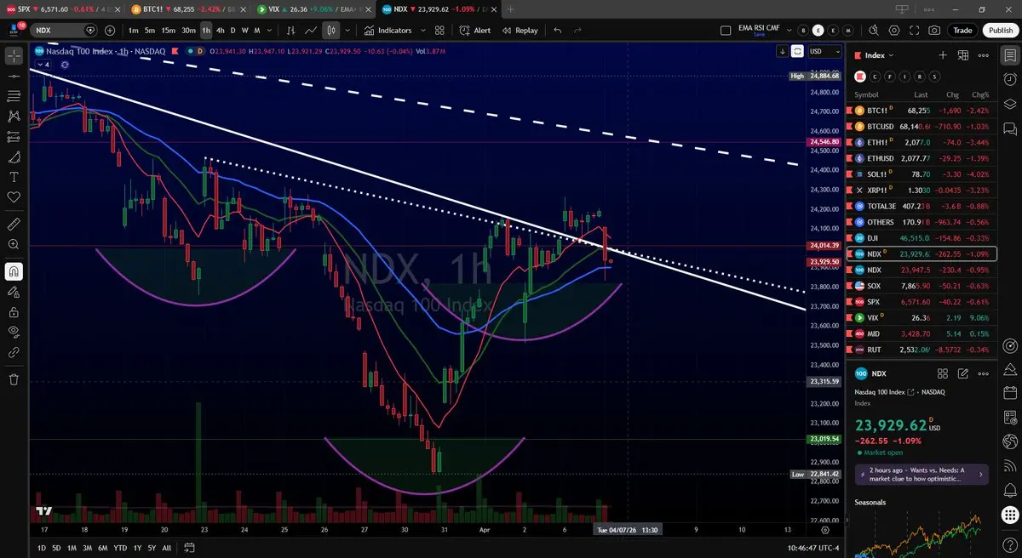Select the W weekly timeframe
The height and width of the screenshot is (558, 1022).
point(245,31)
